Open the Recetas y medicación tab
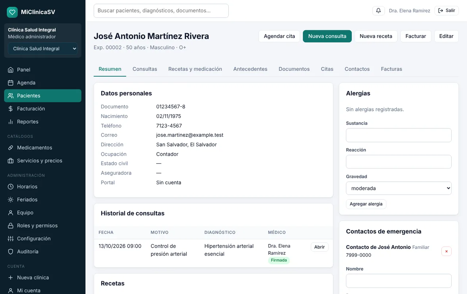 pos(195,69)
